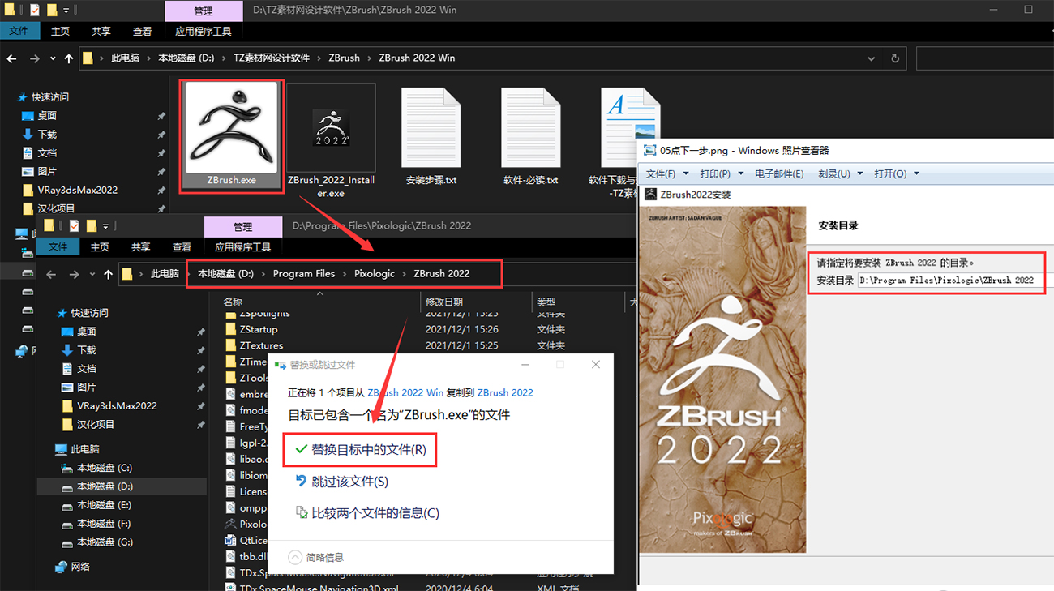Open 下载 in the front window sidebar

[x=87, y=350]
